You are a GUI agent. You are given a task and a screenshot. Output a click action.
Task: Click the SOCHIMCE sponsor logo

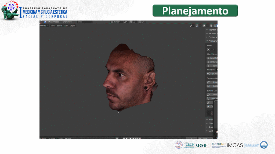[251, 145]
